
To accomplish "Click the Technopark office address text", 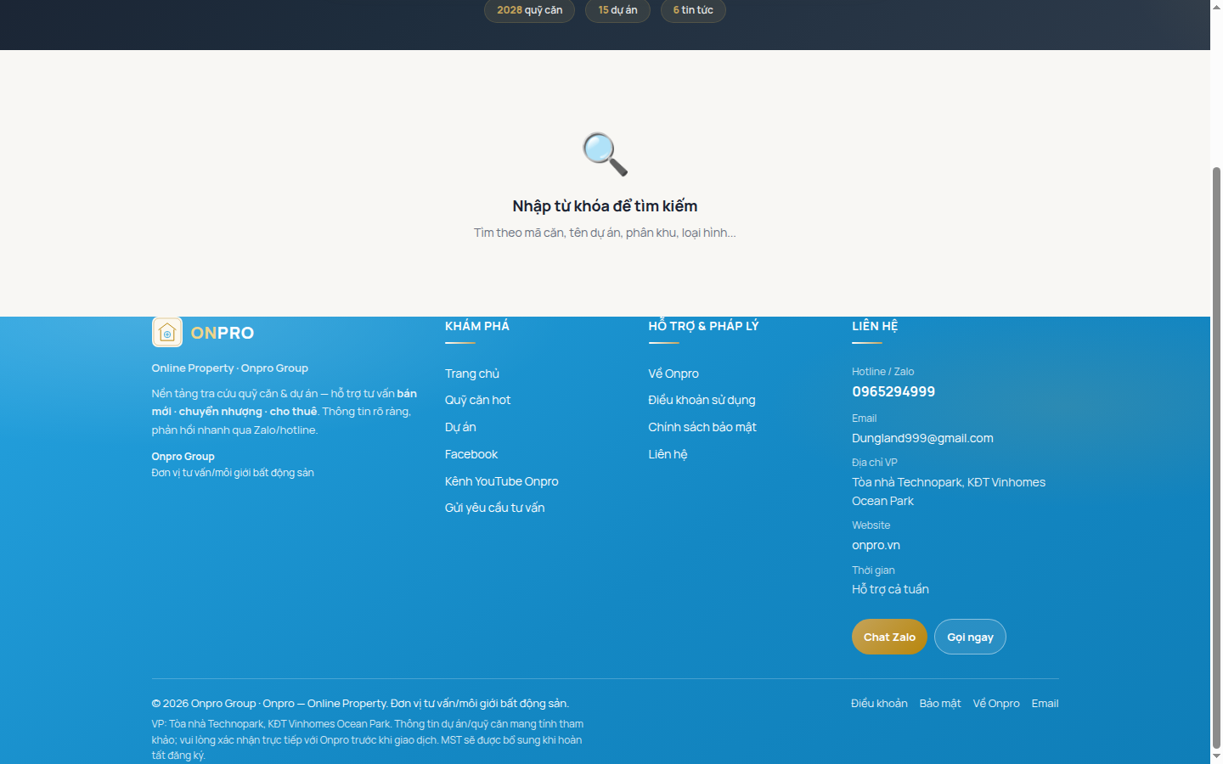I will (x=949, y=492).
